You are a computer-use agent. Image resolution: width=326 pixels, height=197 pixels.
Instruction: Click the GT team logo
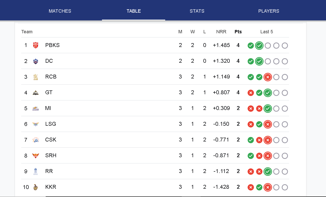pyautogui.click(x=36, y=93)
